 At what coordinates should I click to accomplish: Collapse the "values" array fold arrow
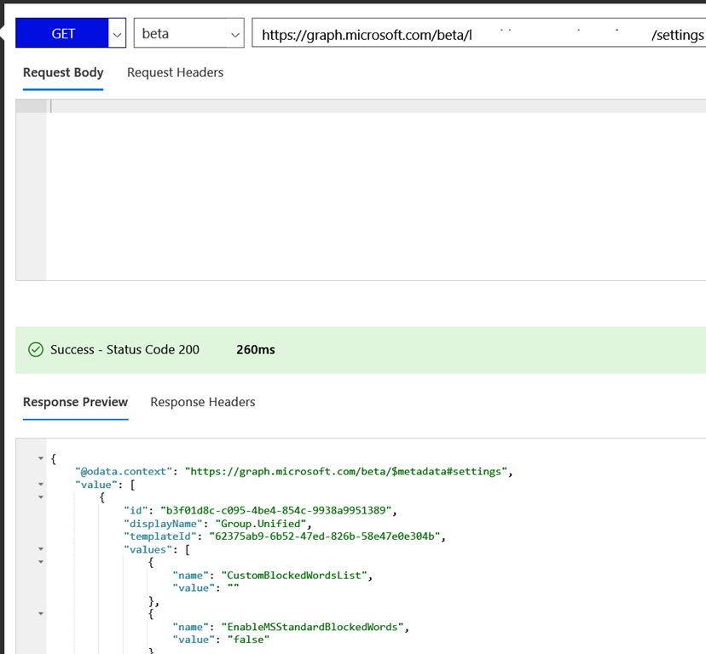40,549
